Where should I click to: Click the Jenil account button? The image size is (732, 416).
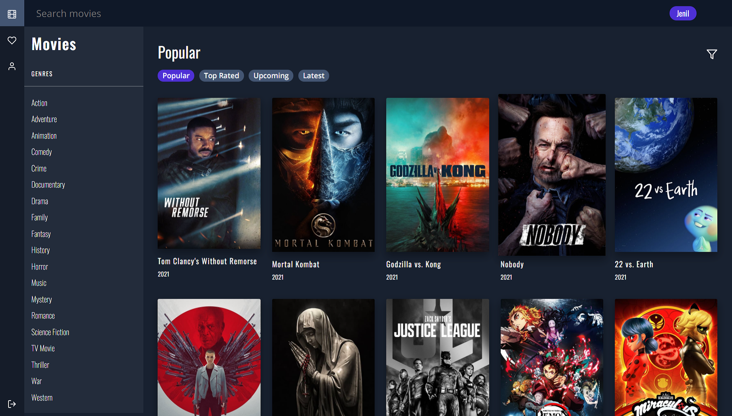click(683, 13)
